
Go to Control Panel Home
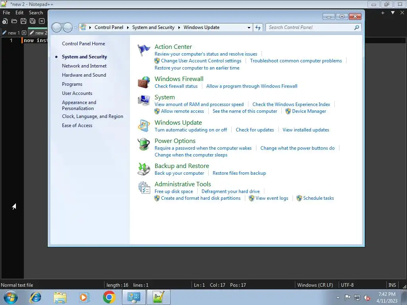coord(83,44)
